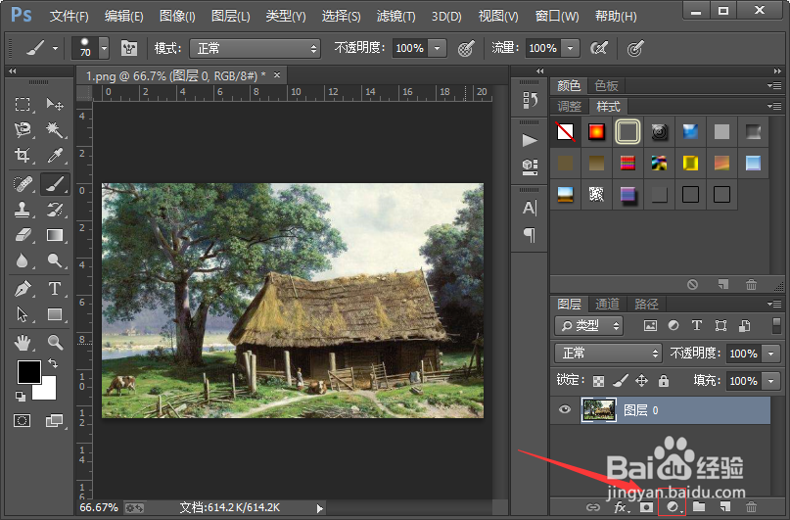790x520 pixels.
Task: Select the Gradient tool
Action: (x=55, y=235)
